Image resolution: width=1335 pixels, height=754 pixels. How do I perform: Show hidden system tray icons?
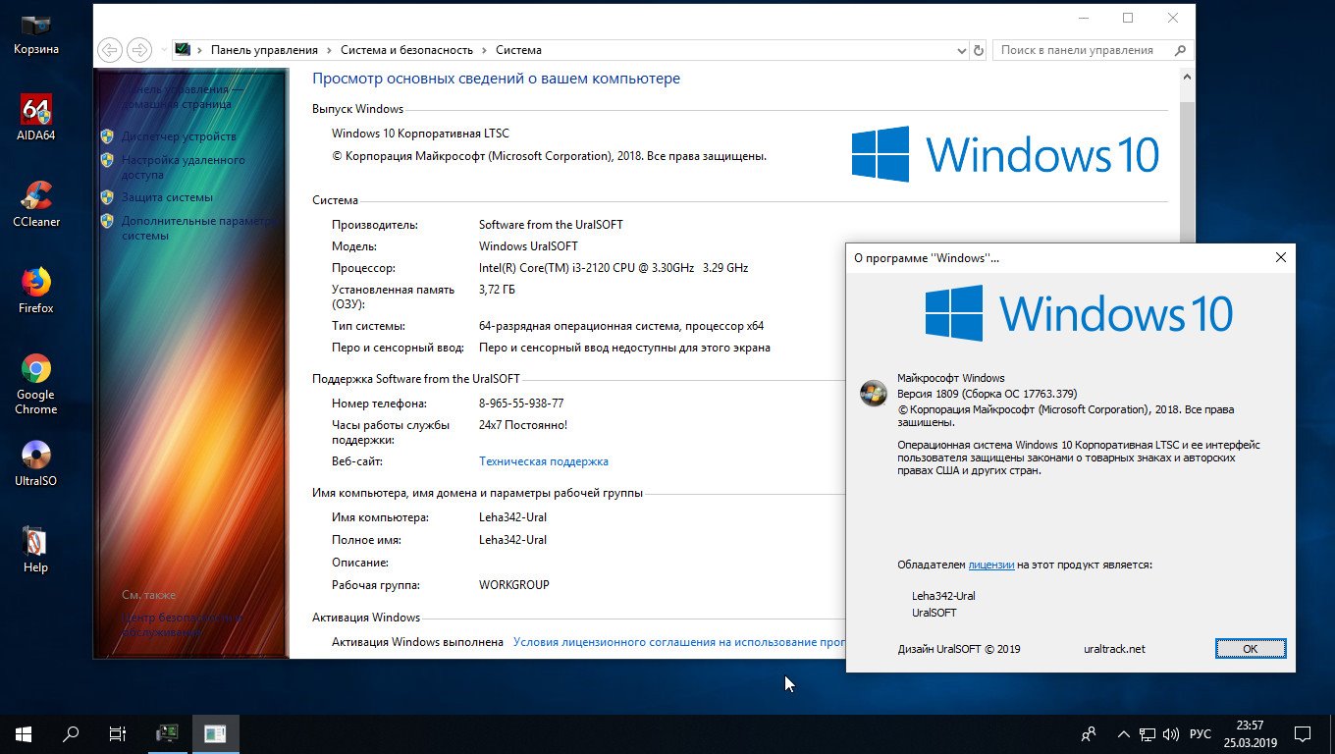[1124, 733]
